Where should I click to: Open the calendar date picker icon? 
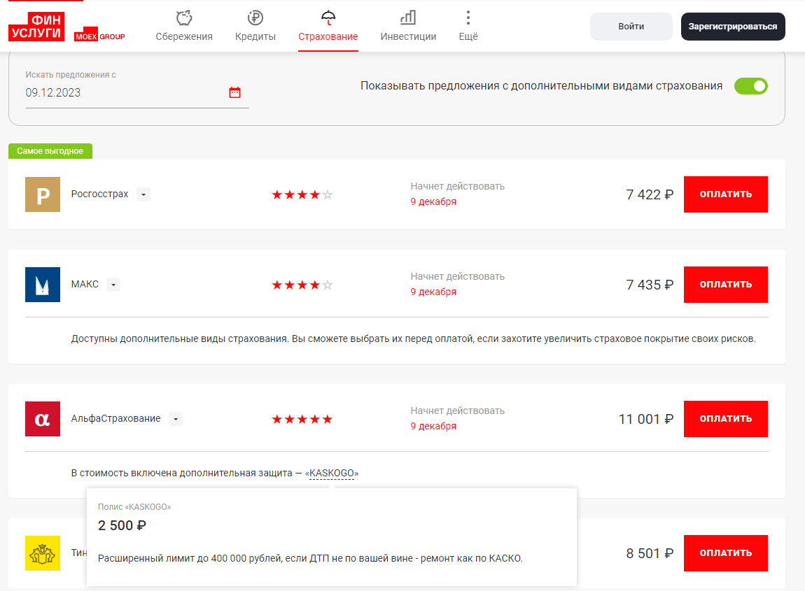(x=234, y=92)
